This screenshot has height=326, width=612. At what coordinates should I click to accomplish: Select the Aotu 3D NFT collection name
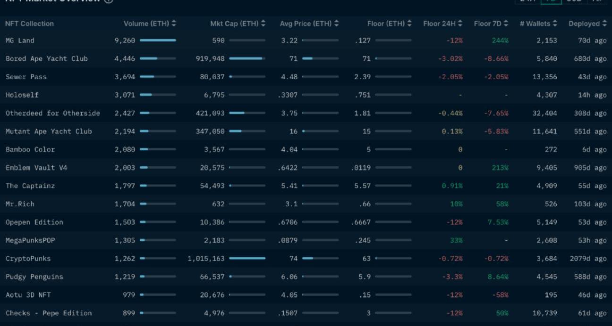(x=28, y=295)
